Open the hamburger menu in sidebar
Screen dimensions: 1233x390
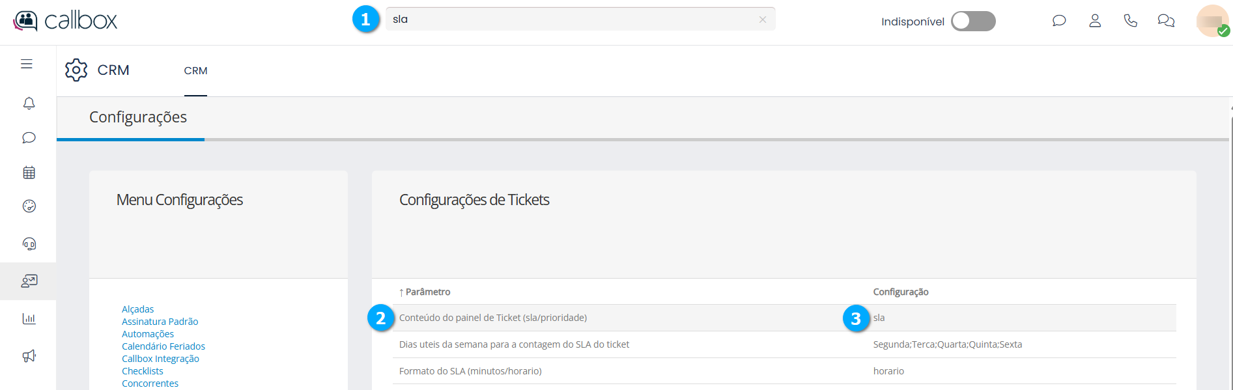coord(27,64)
